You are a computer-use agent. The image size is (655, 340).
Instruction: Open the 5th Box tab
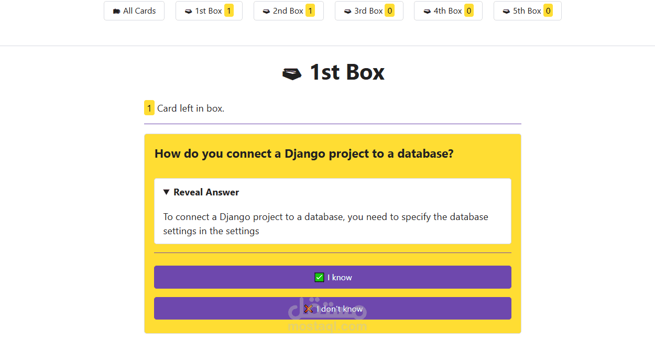pos(527,11)
